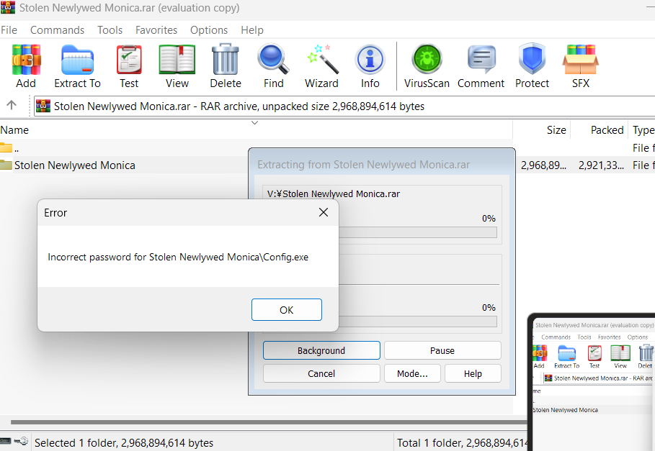Image resolution: width=655 pixels, height=451 pixels.
Task: Click the Background button in extraction dialog
Action: pos(321,350)
